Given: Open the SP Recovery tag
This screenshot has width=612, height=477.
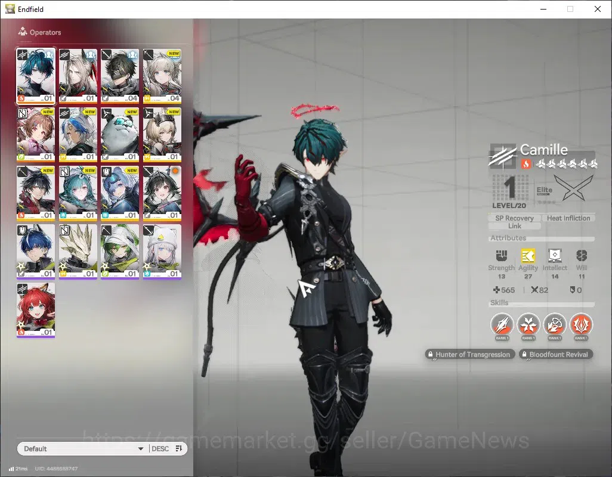Looking at the screenshot, I should tap(514, 218).
